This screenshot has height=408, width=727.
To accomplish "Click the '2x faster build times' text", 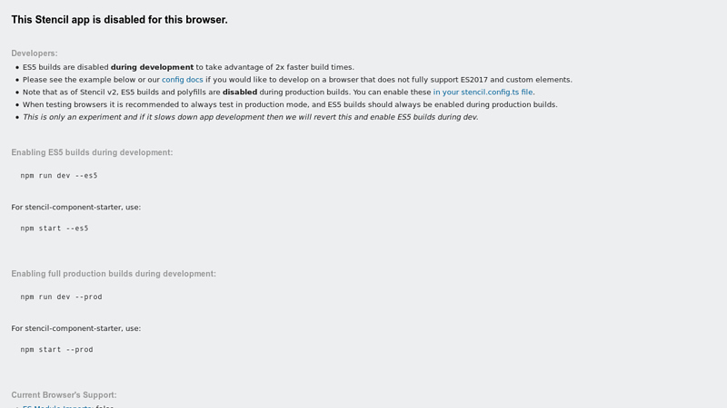I will [314, 67].
